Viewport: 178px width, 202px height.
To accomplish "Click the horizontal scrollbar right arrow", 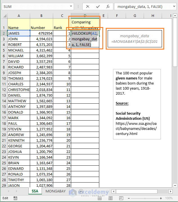I will coord(170,192).
